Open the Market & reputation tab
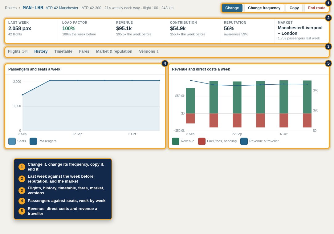The image size is (334, 234). (114, 51)
